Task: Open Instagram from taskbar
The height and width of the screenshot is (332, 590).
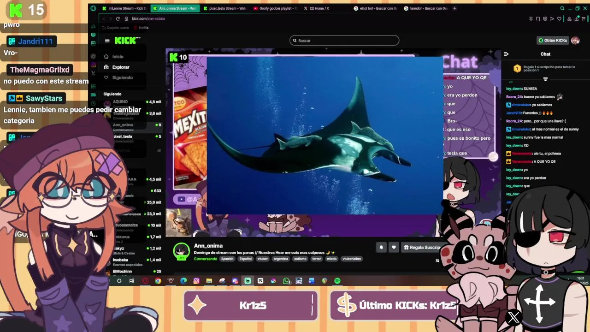Action: pyautogui.click(x=196, y=281)
